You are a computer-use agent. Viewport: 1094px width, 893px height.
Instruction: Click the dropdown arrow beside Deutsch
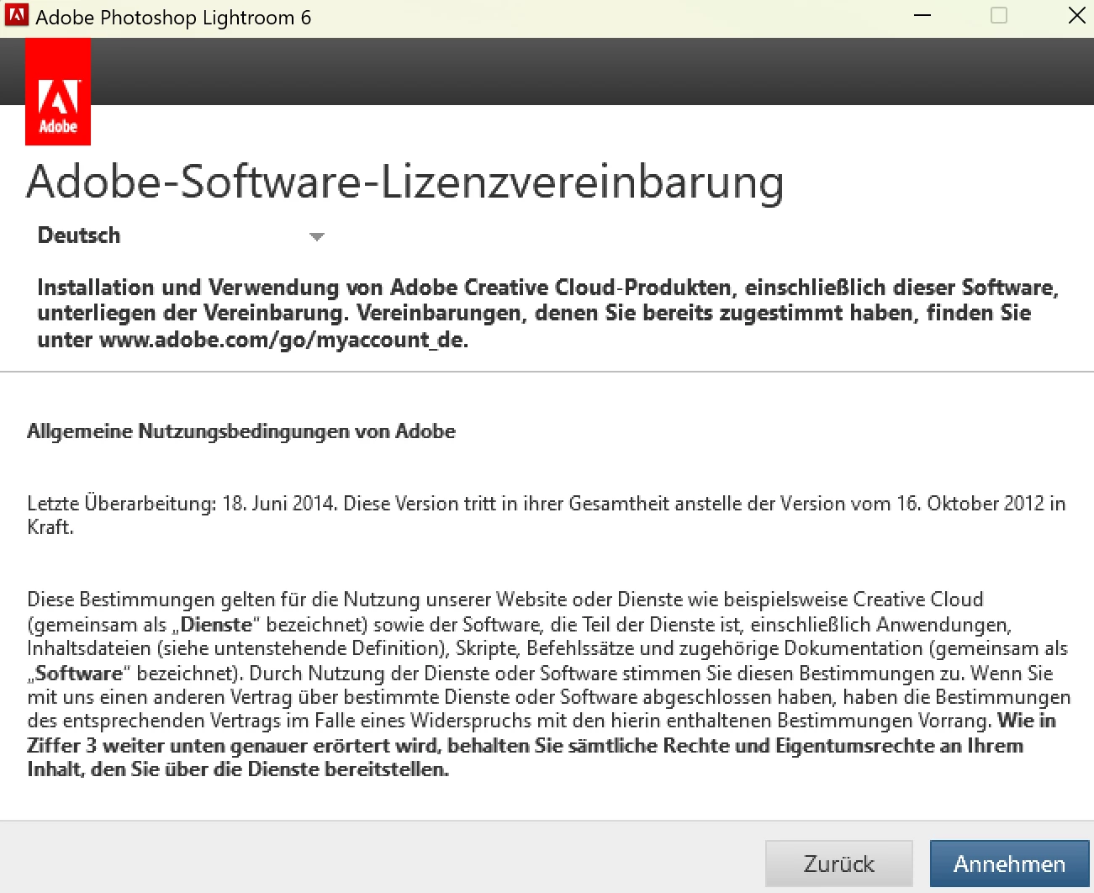click(317, 237)
